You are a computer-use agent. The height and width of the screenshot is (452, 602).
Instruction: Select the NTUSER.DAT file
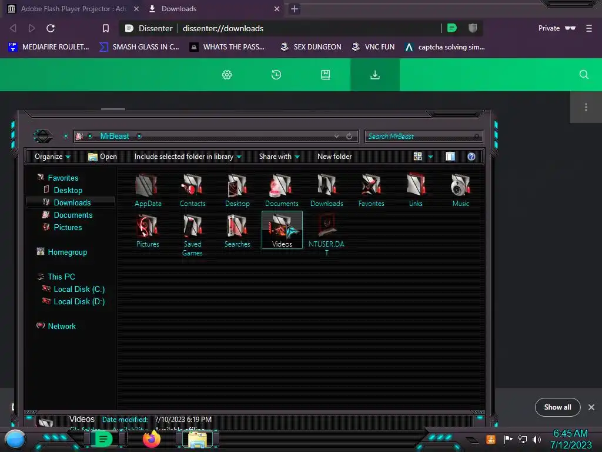tap(326, 235)
